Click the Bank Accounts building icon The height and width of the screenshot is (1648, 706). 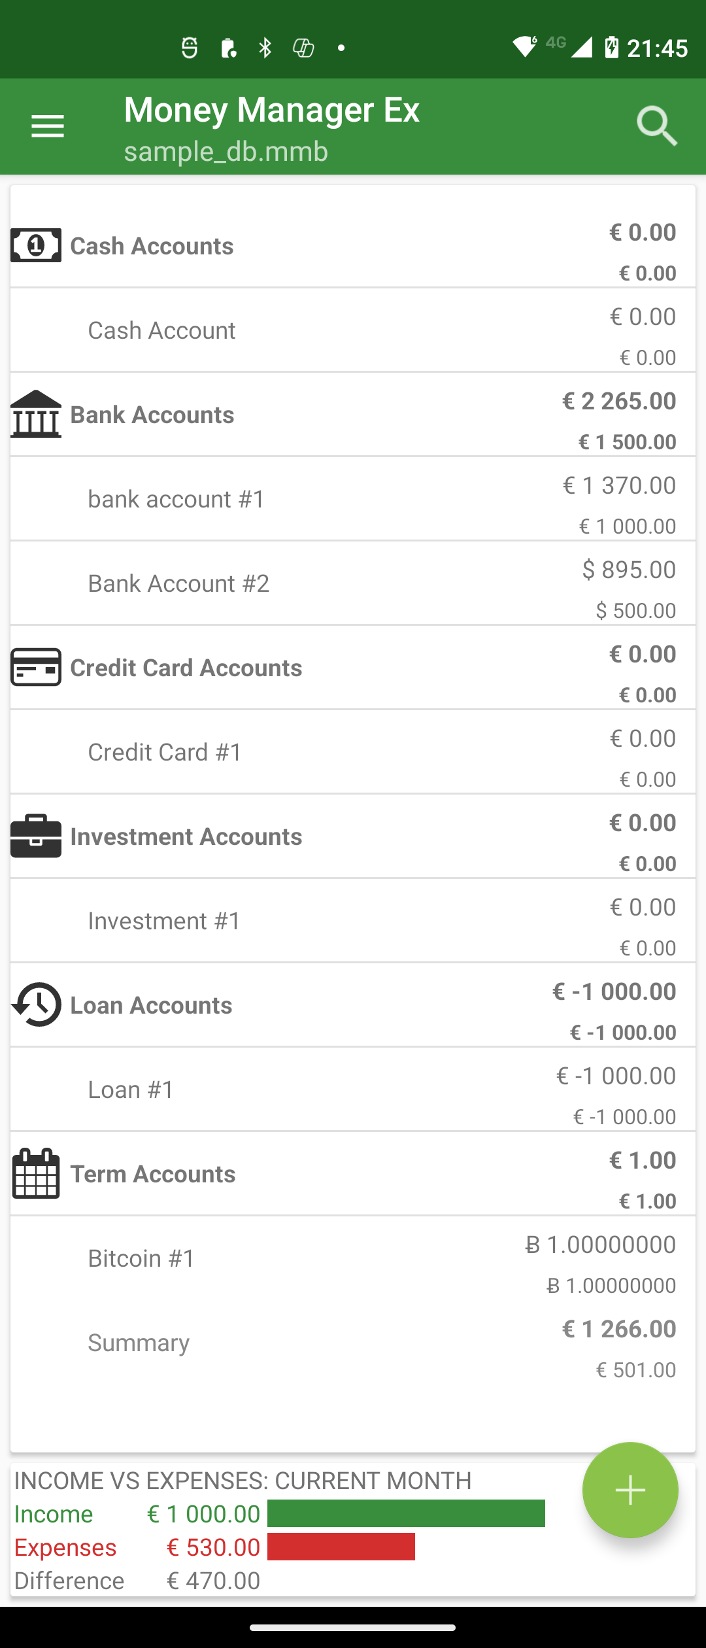[36, 415]
